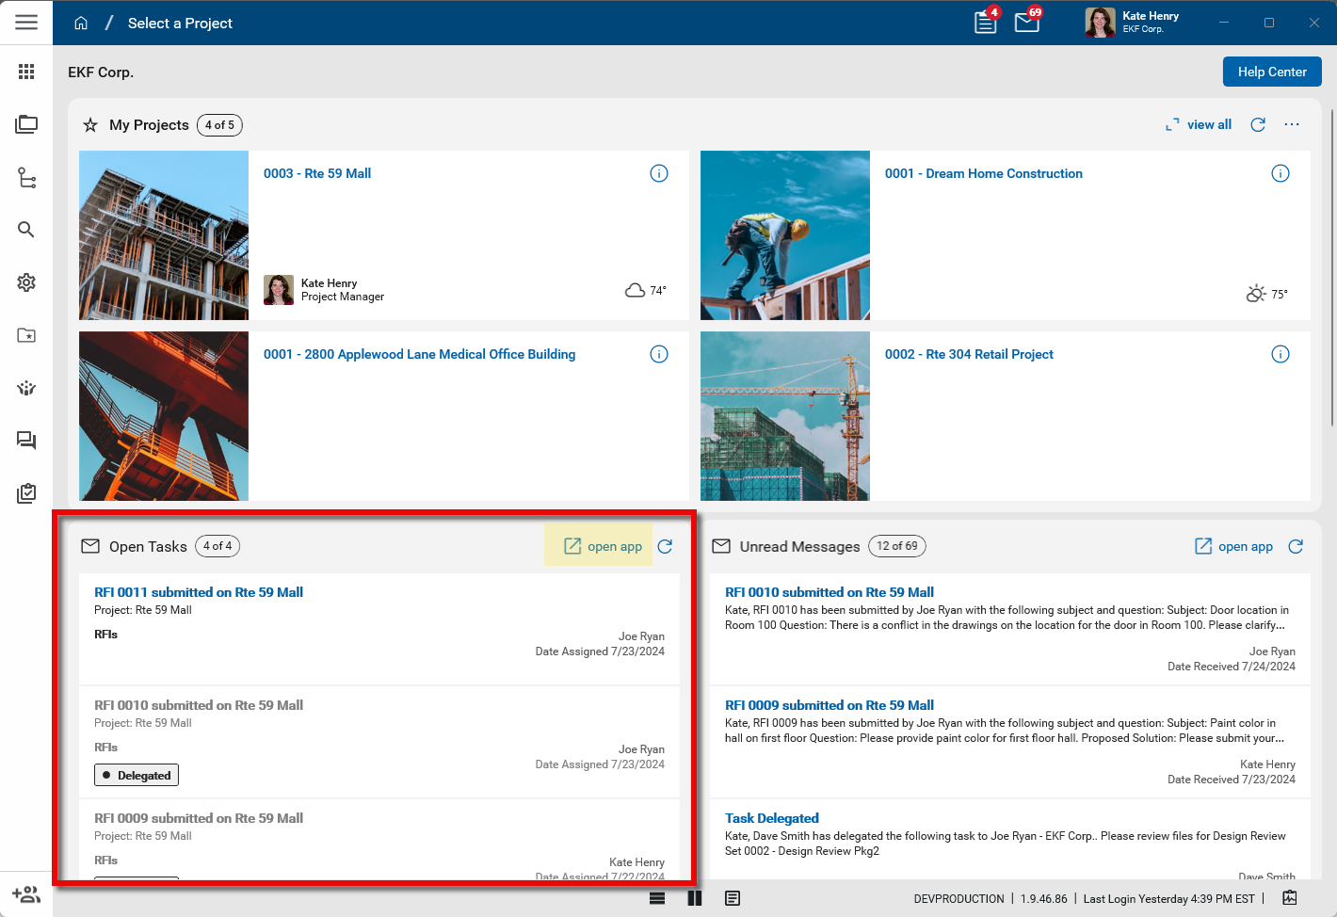Open the hamburger navigation menu
Image resolution: width=1337 pixels, height=917 pixels.
pos(26,23)
